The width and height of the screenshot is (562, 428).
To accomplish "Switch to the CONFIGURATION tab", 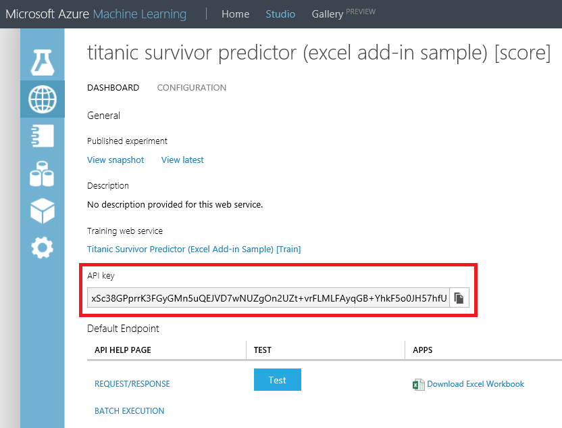I will coord(192,87).
